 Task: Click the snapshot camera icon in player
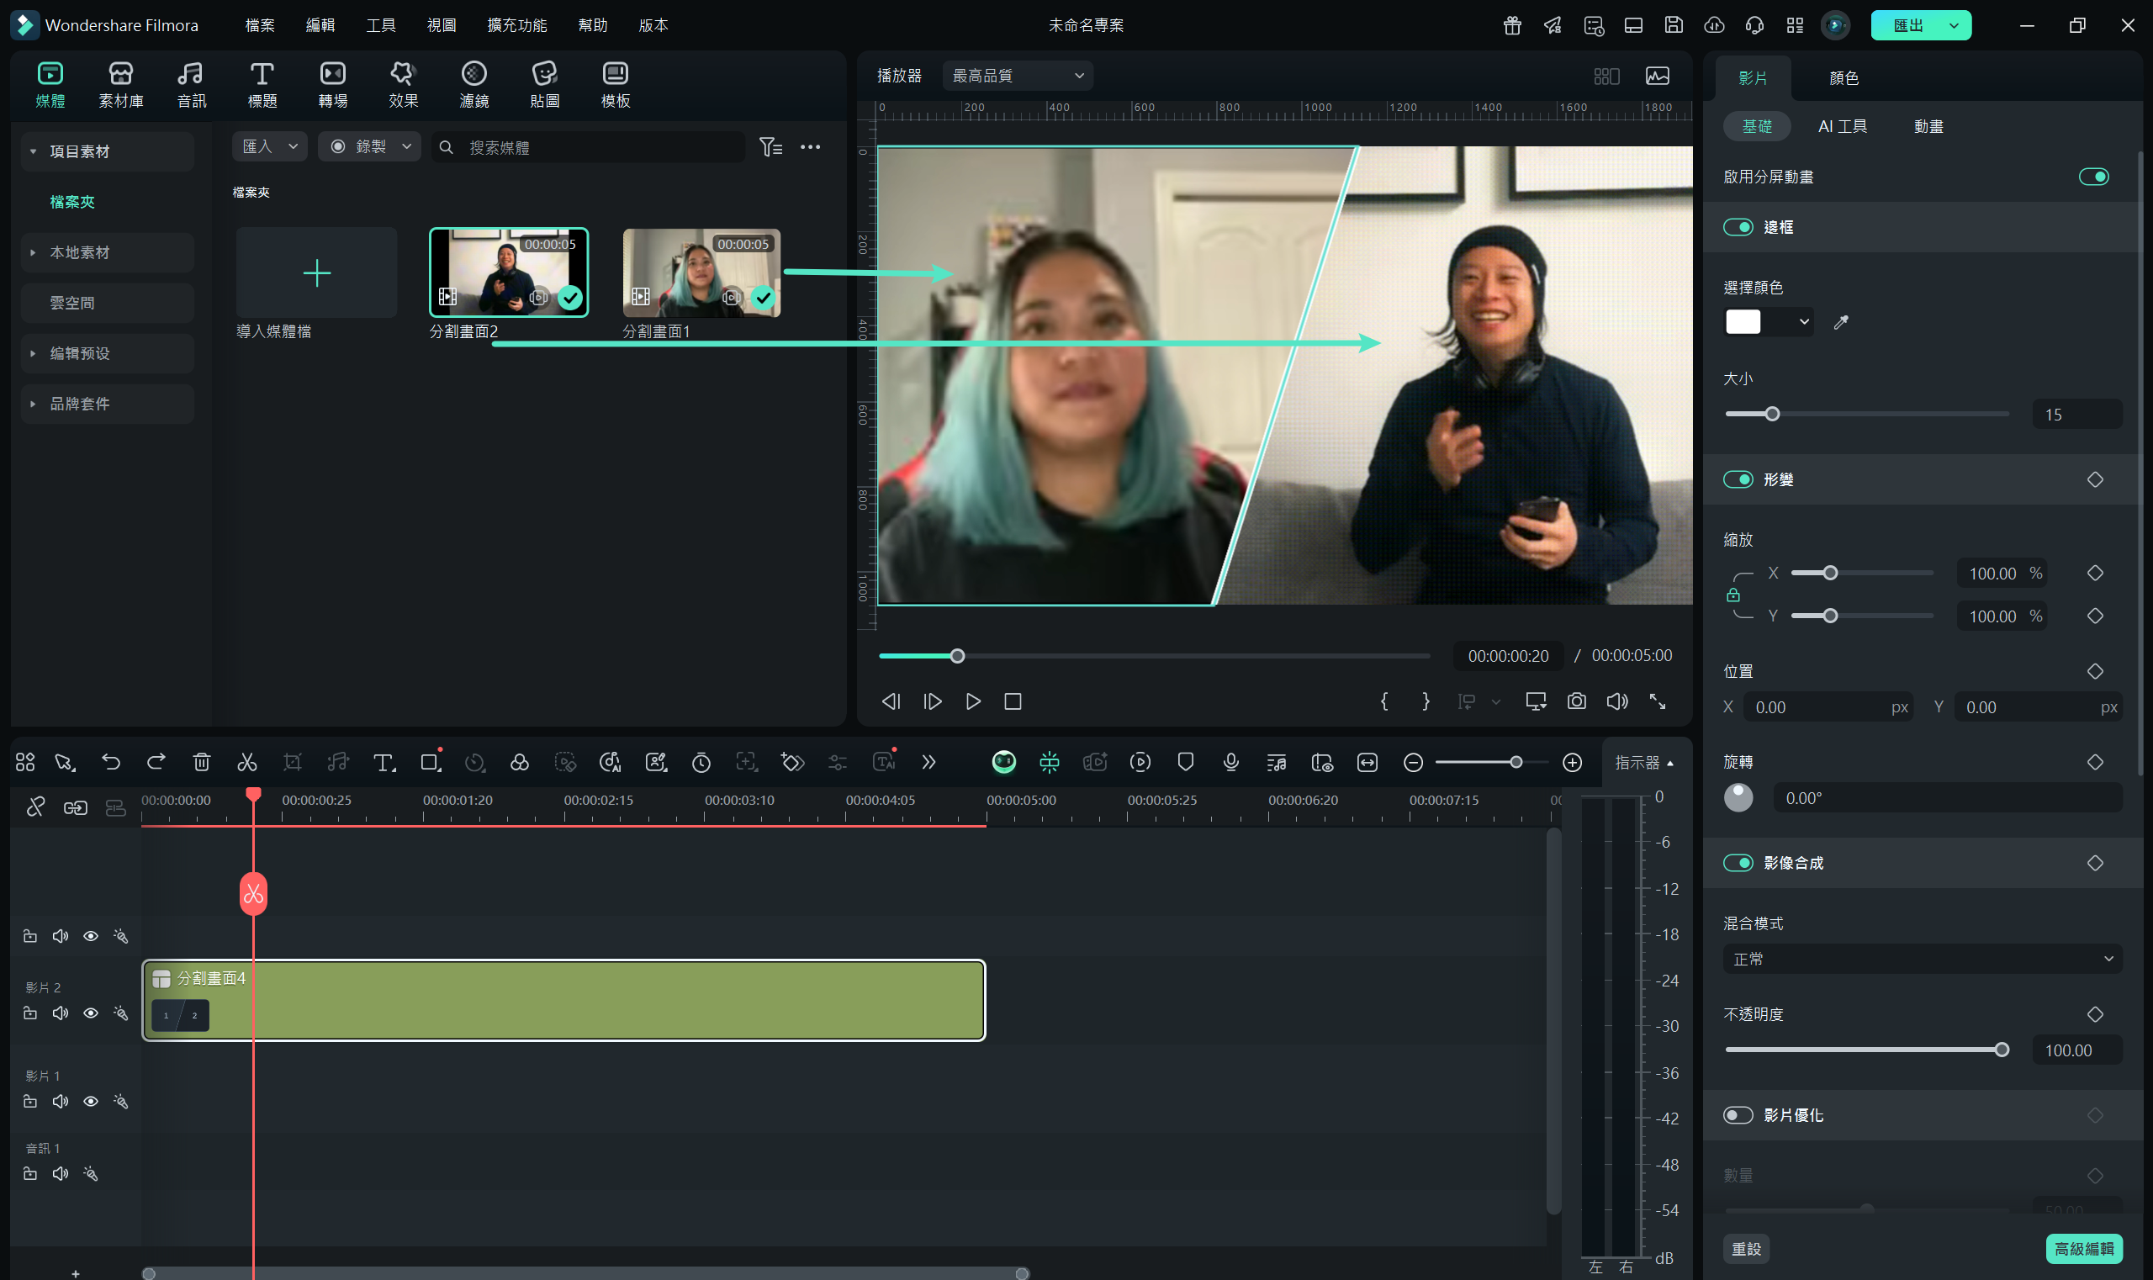pyautogui.click(x=1577, y=701)
